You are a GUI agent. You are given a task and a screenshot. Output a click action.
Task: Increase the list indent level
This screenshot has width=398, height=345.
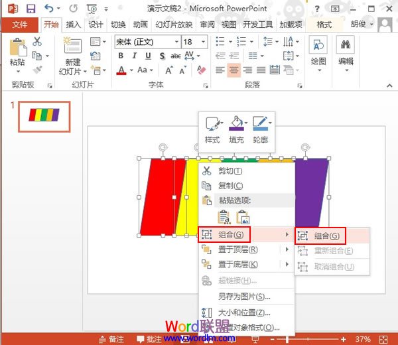coord(234,56)
